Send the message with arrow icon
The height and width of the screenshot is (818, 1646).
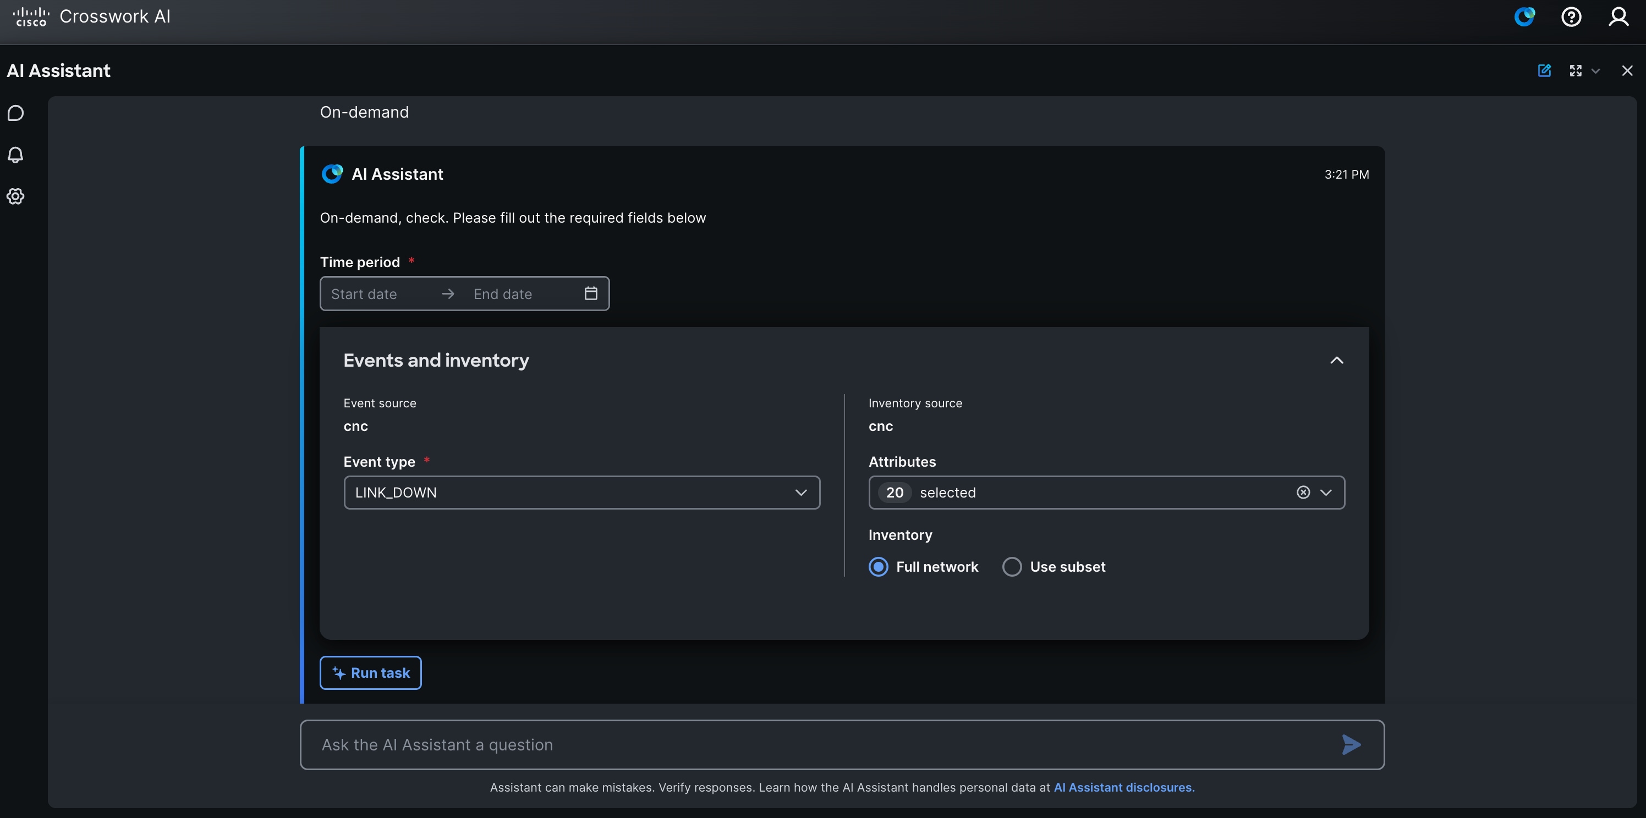[x=1352, y=744]
